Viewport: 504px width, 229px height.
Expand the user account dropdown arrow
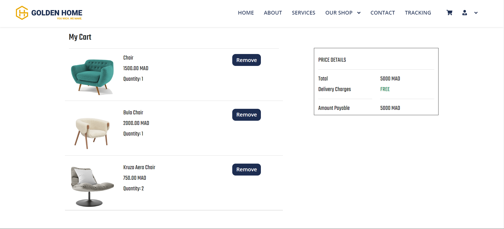pyautogui.click(x=476, y=13)
